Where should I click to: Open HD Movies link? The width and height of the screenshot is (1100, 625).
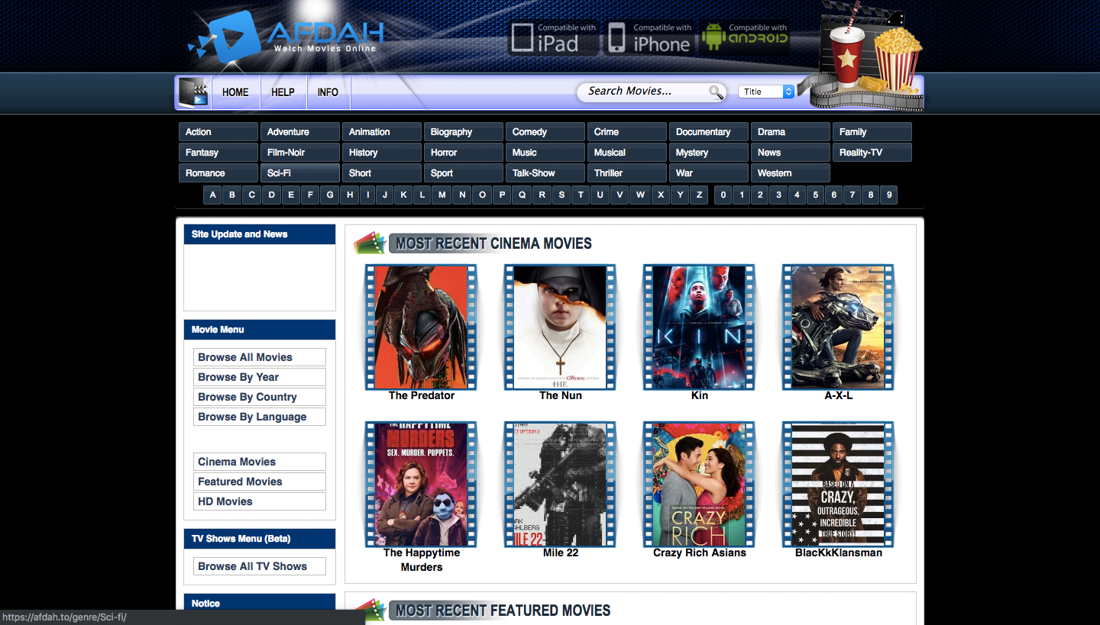tap(260, 501)
